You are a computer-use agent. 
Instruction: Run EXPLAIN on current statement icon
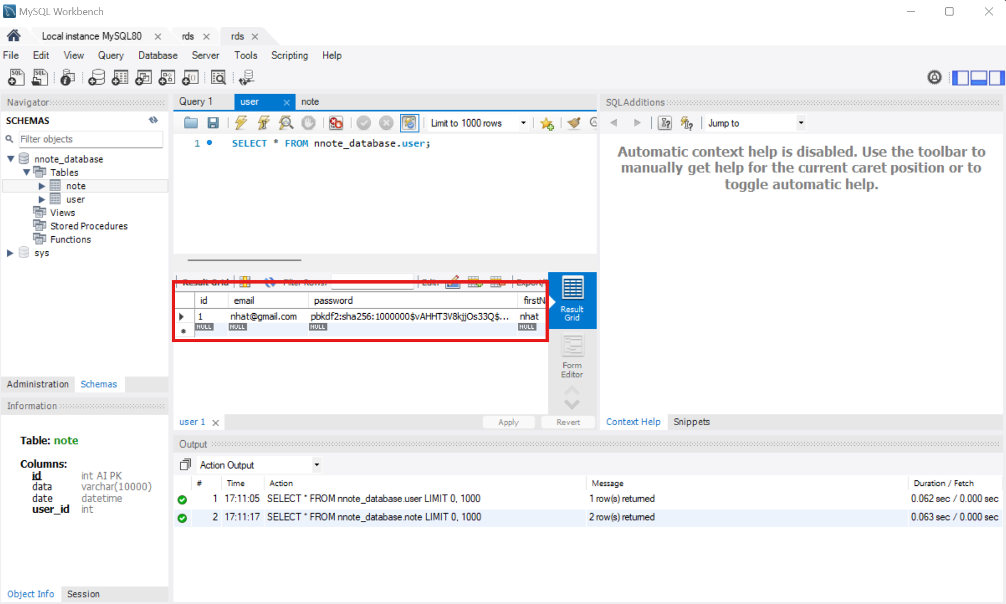pos(286,123)
